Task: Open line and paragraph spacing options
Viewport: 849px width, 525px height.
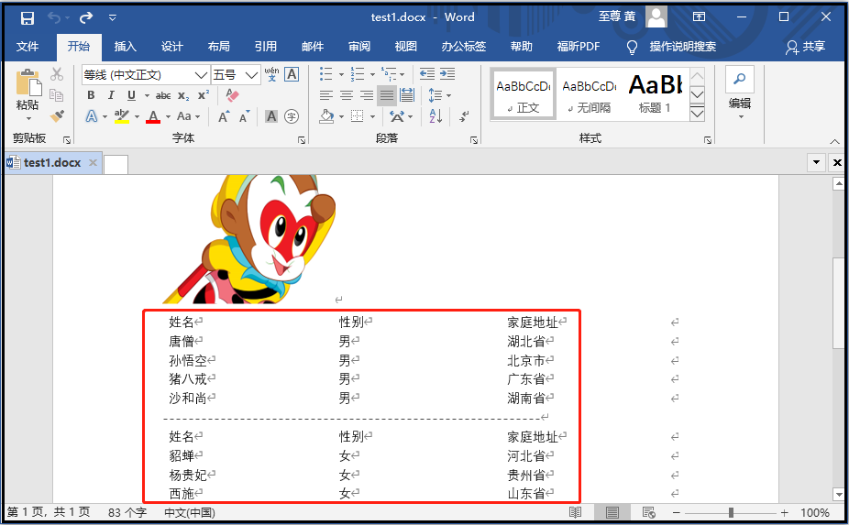Action: click(440, 96)
